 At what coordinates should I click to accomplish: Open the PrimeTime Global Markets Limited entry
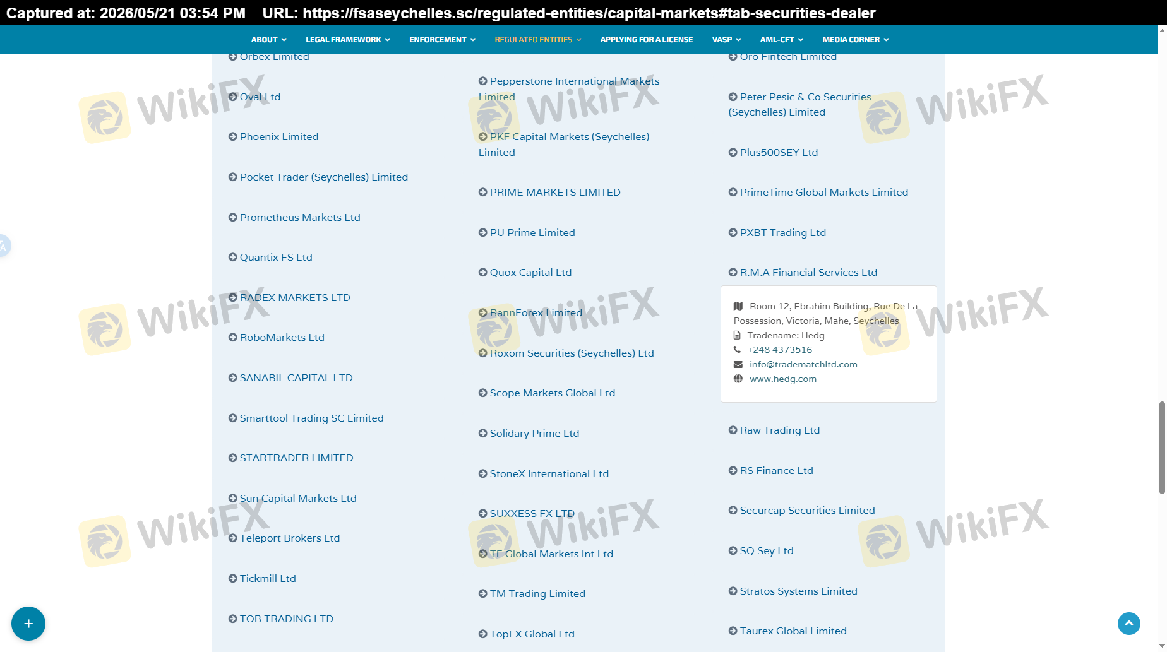(824, 192)
